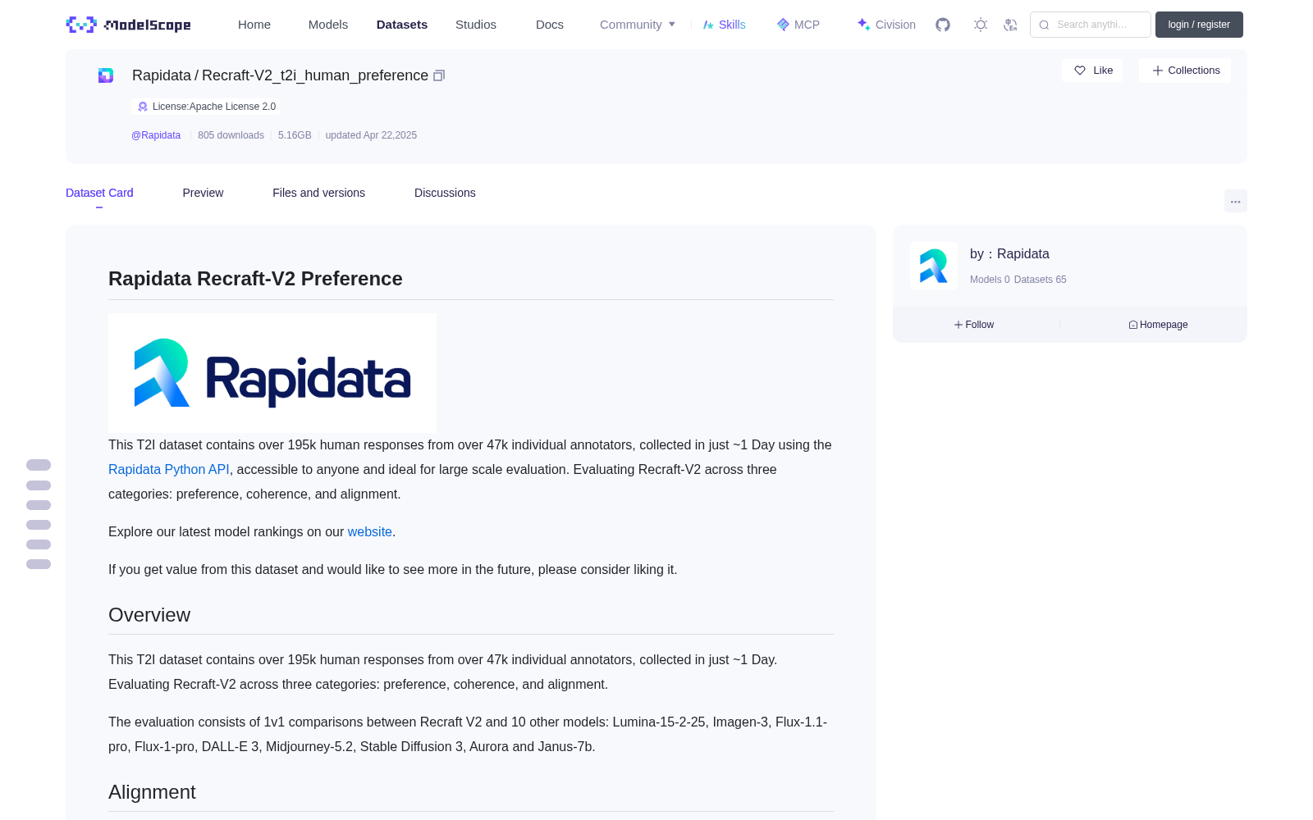1313x820 pixels.
Task: Click the Apache License 2.0 tag
Action: [206, 107]
